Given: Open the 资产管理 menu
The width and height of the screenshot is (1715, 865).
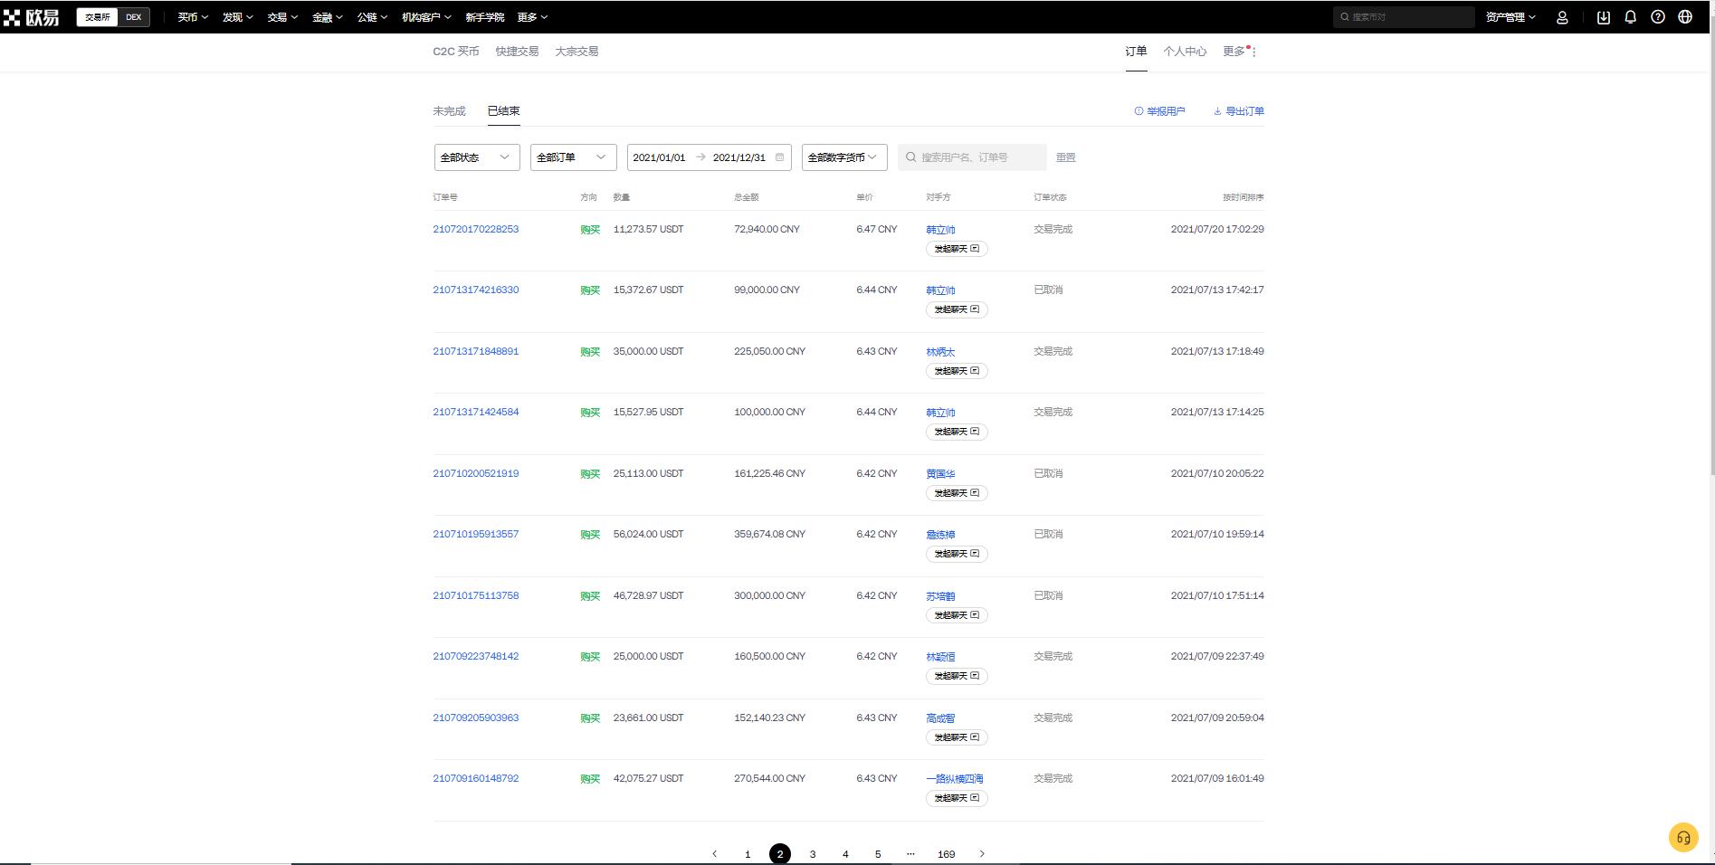Looking at the screenshot, I should [x=1510, y=17].
